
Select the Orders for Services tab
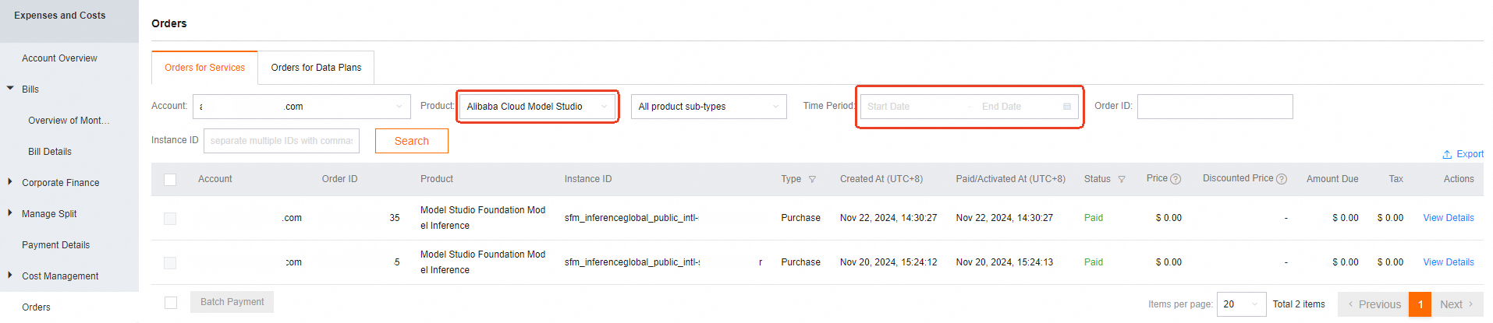click(204, 68)
